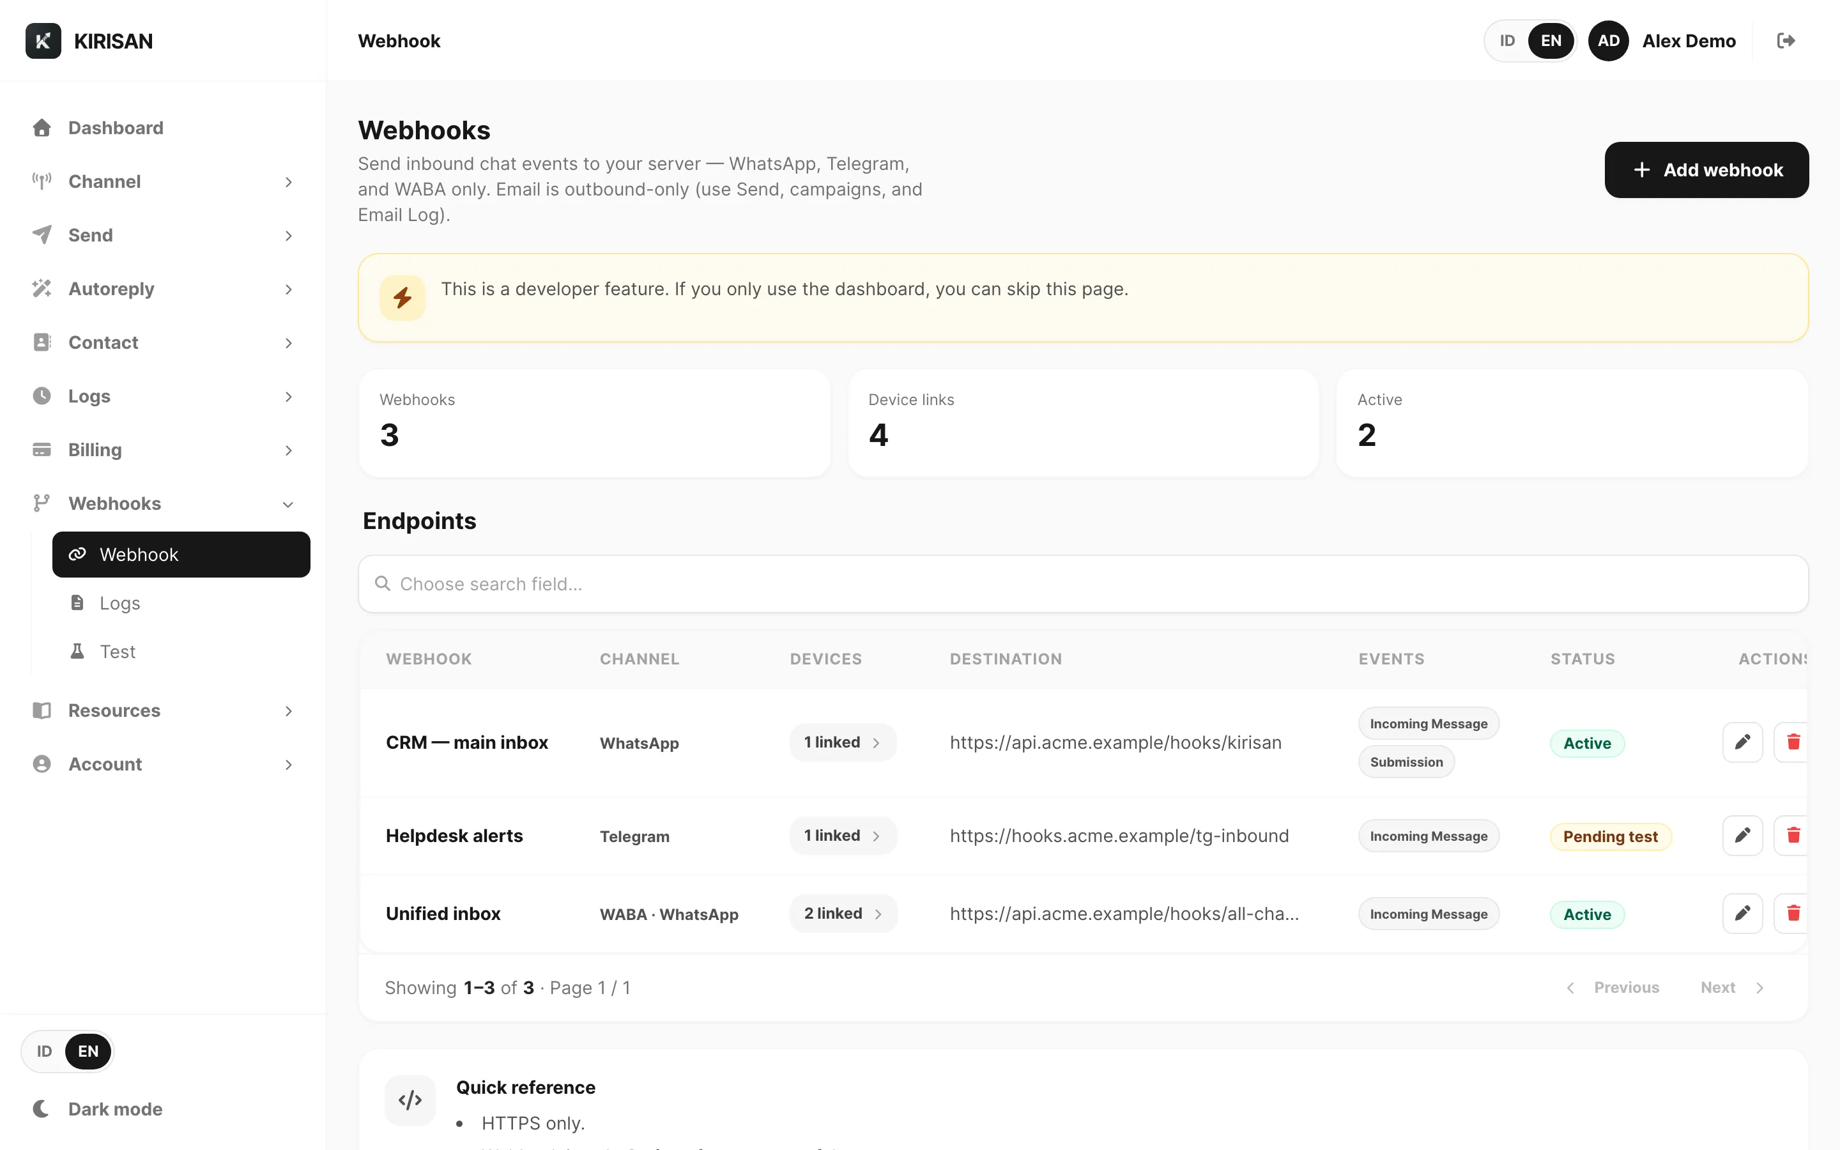Click the WABA · WhatsApp channel cell
This screenshot has height=1150, width=1840.
point(669,914)
